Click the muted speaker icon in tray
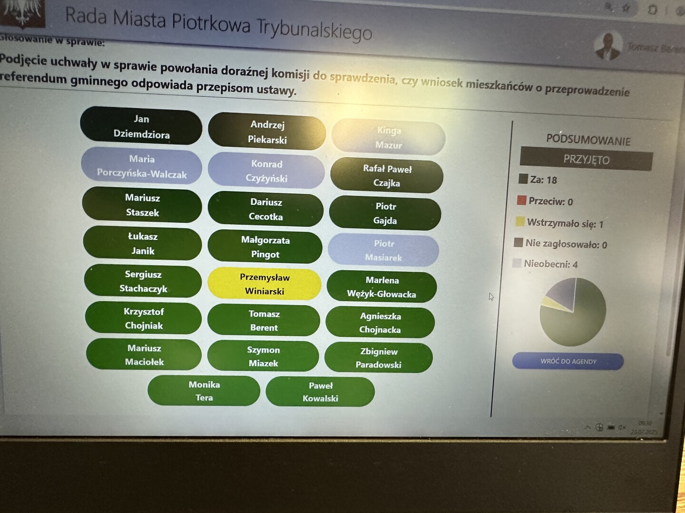This screenshot has width=685, height=513. (622, 427)
